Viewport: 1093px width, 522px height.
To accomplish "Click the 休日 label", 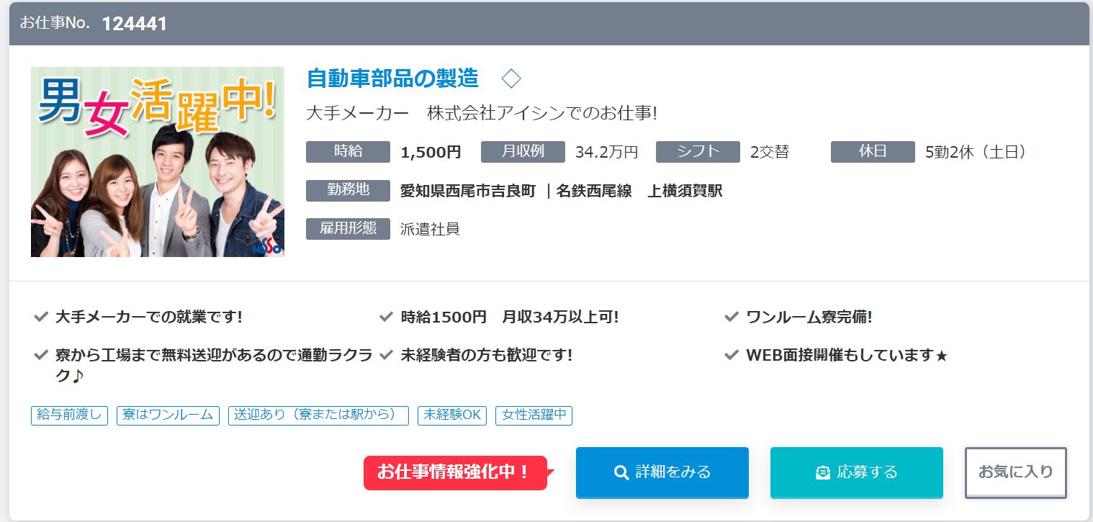I will [x=873, y=152].
